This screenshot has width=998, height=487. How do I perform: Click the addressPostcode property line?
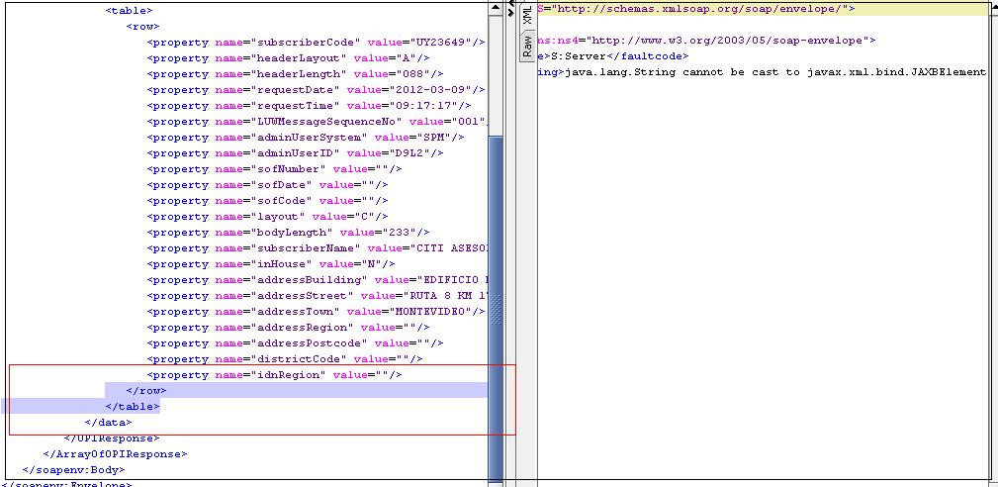296,343
